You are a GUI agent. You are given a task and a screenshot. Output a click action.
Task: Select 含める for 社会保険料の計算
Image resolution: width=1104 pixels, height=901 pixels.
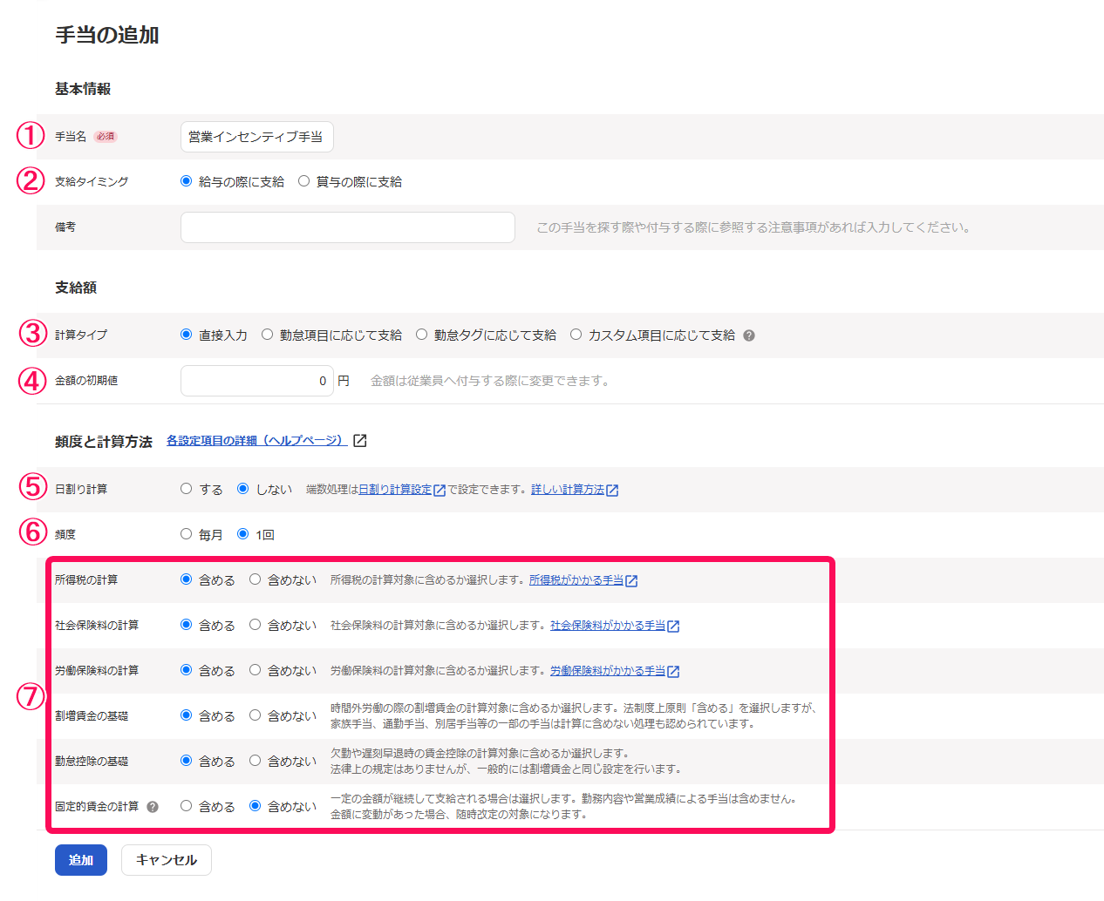coord(186,625)
